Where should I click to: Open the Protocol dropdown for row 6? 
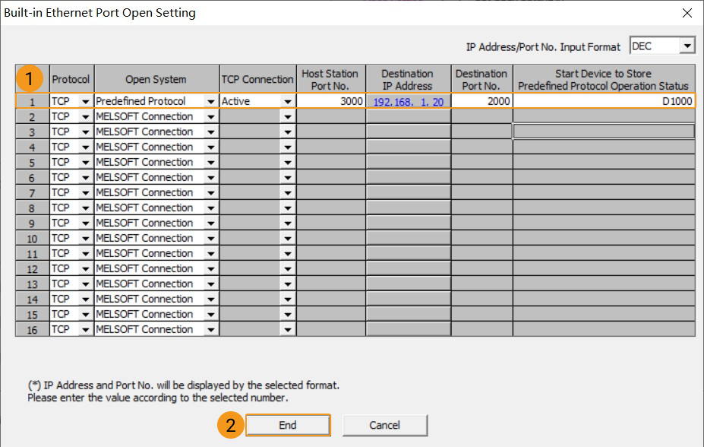(x=86, y=177)
